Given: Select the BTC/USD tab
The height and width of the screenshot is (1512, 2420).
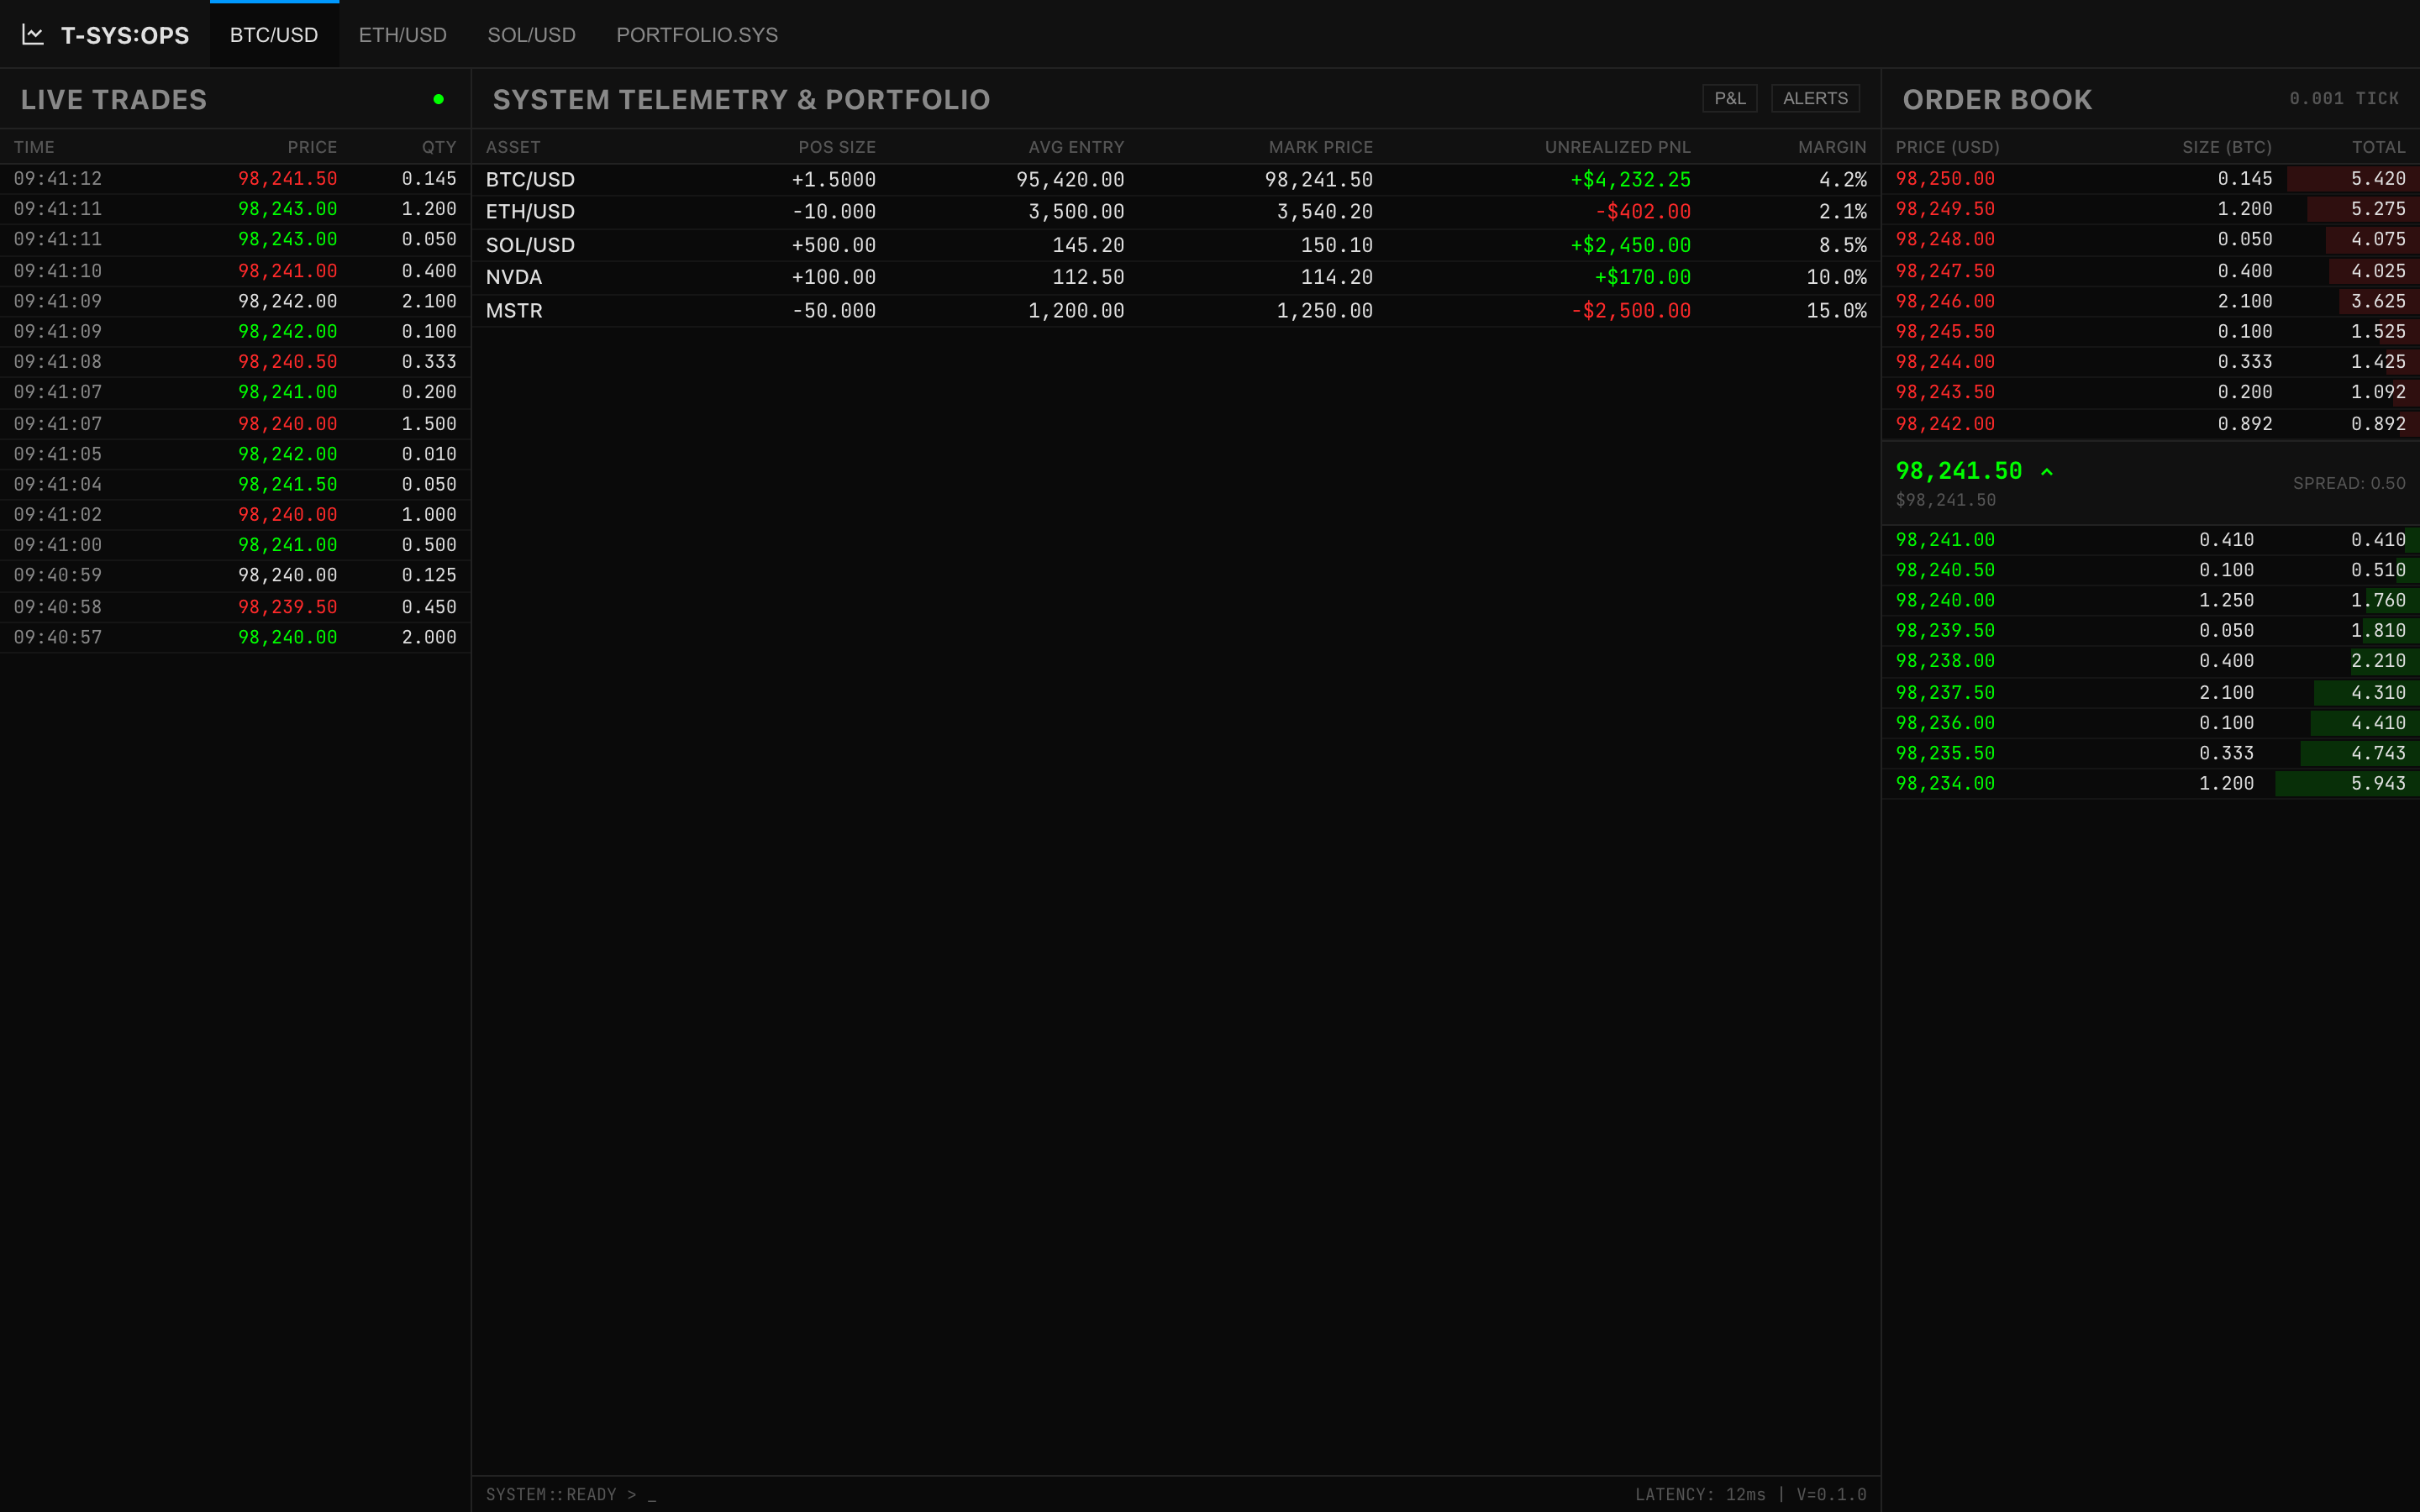Looking at the screenshot, I should tap(273, 35).
